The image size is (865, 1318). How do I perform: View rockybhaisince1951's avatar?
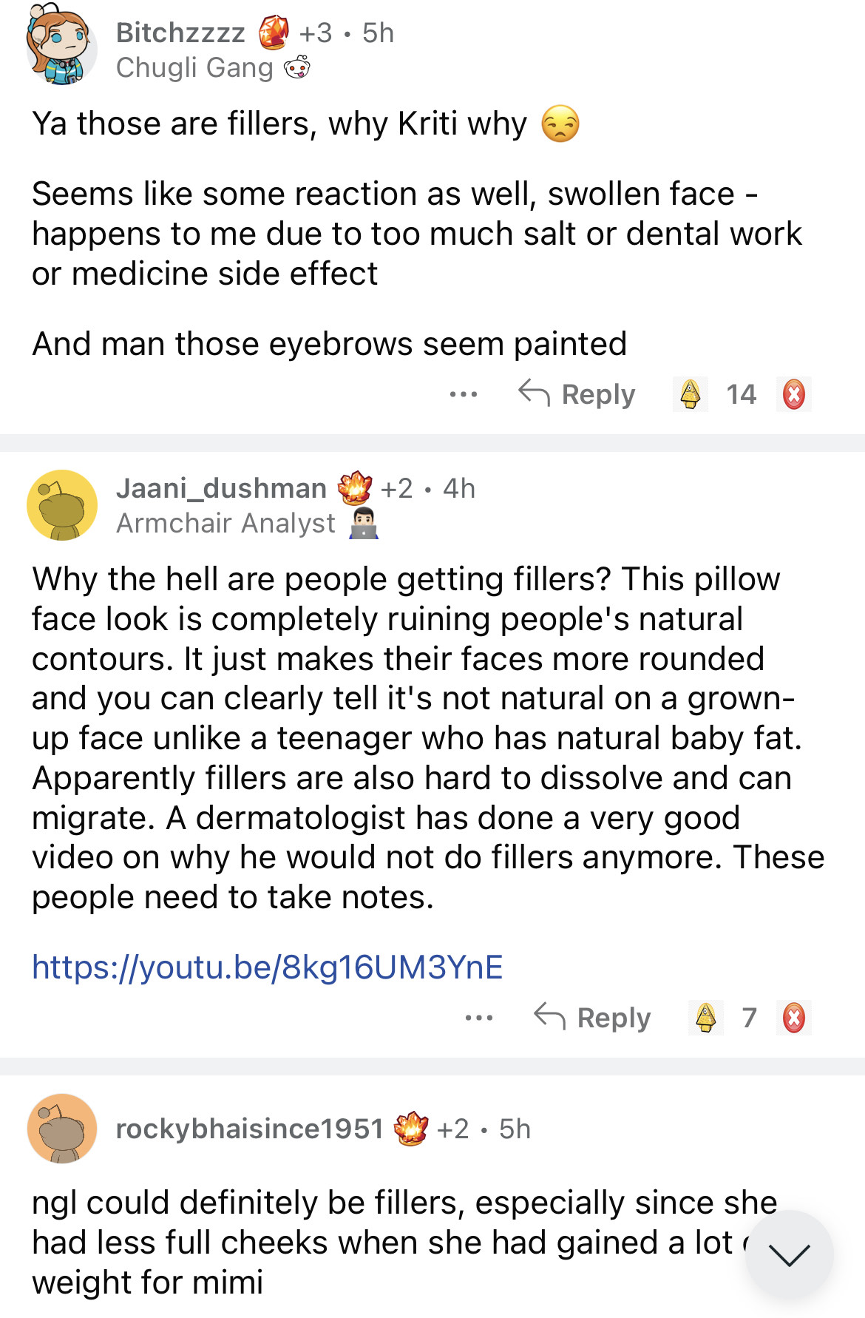click(62, 1129)
